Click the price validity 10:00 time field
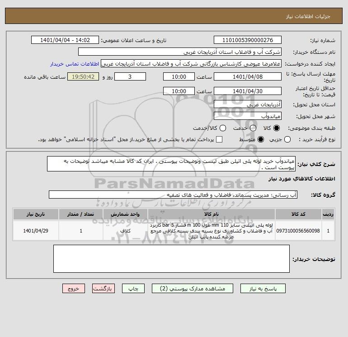The width and height of the screenshot is (348, 337). [x=179, y=91]
